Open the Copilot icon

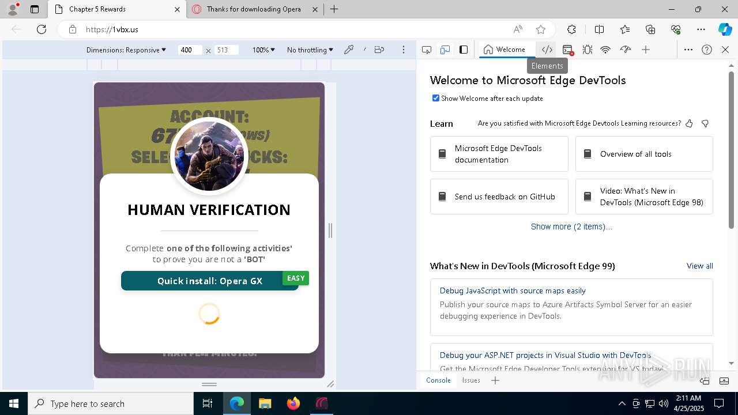(x=725, y=29)
